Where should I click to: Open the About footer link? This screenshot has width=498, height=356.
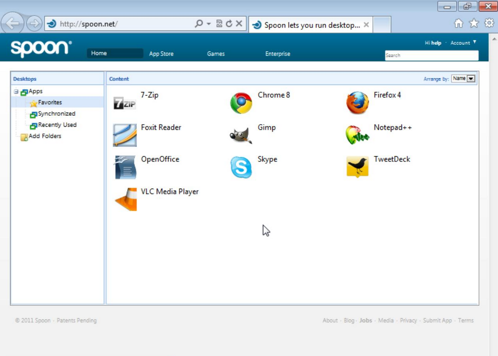(330, 320)
